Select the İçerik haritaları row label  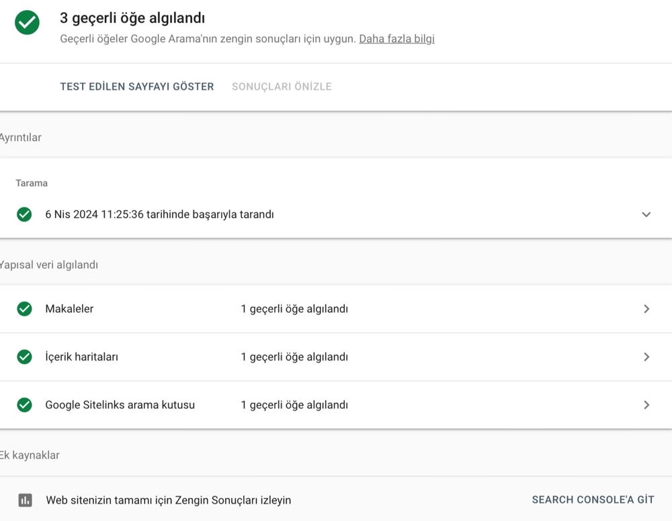(81, 357)
